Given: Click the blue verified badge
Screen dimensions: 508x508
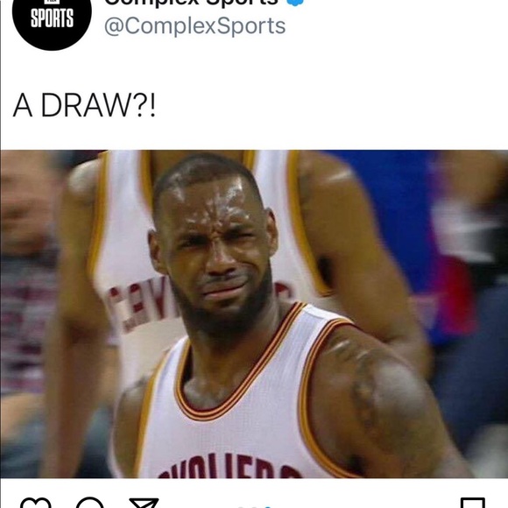Looking at the screenshot, I should 295,3.
